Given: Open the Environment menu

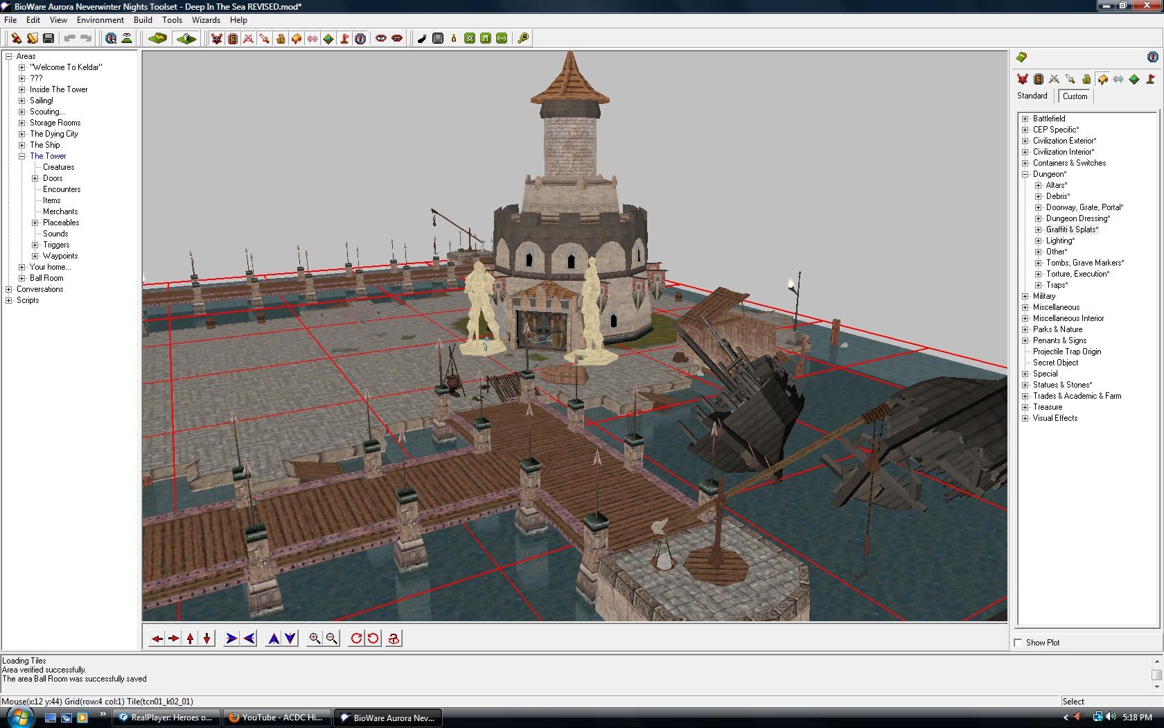Looking at the screenshot, I should tap(100, 20).
